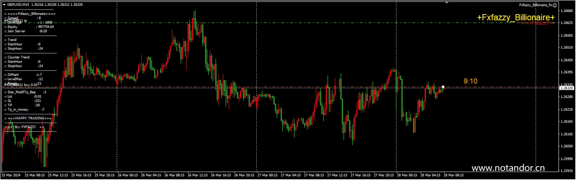Click the DiMarti :1.7 row
Screen dimensions: 576x180
click(23, 75)
